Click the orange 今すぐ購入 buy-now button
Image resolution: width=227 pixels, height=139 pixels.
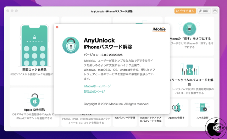(x=185, y=11)
